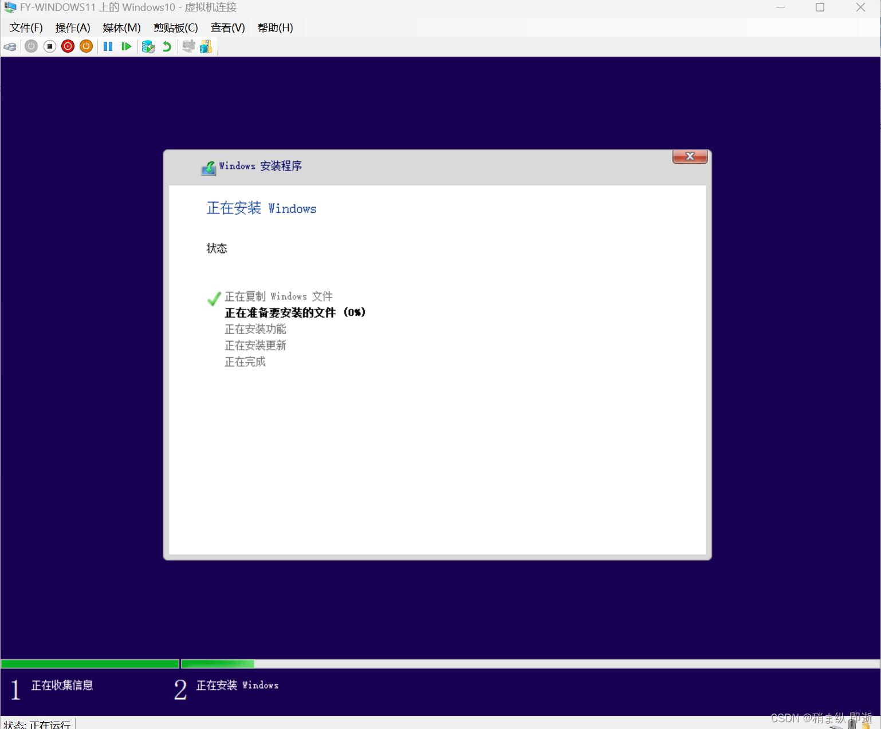881x729 pixels.
Task: Open the share/export tool on the toolbar
Action: [206, 46]
